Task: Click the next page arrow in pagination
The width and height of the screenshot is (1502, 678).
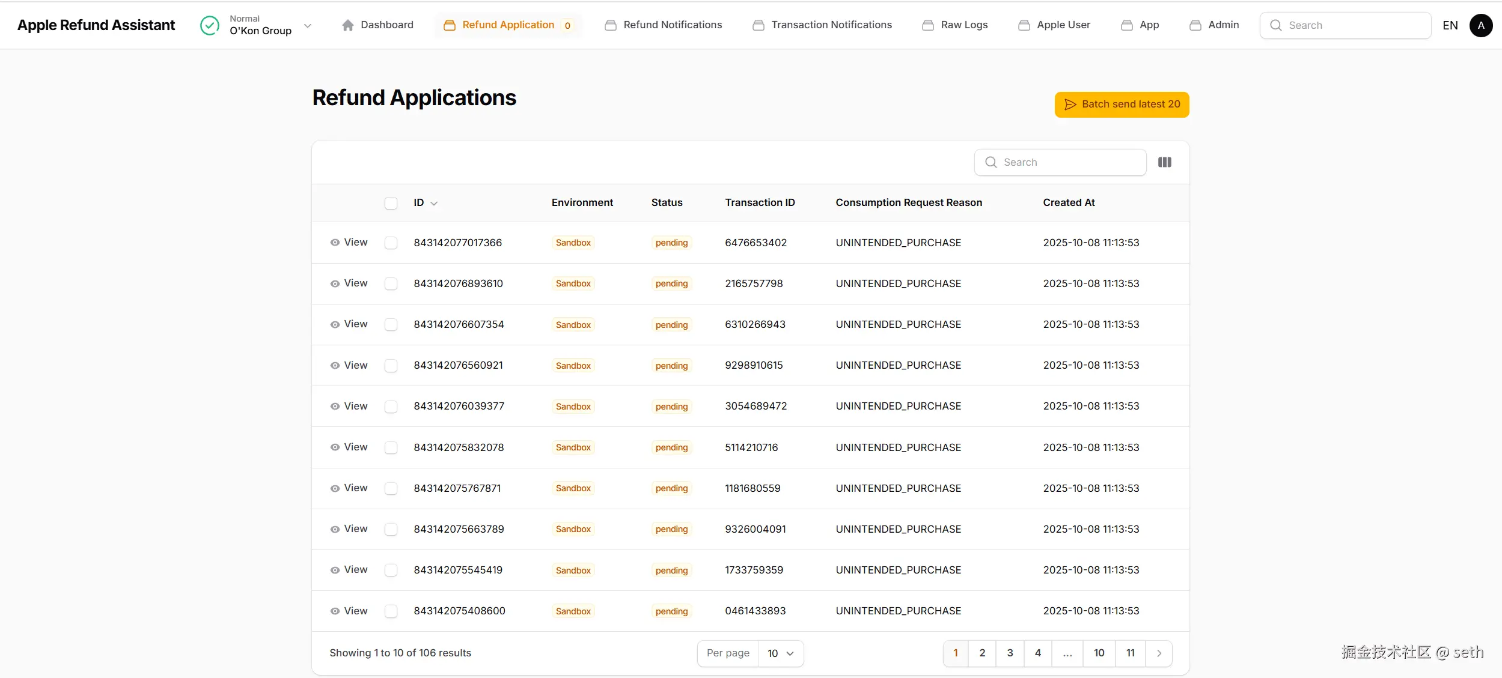Action: pos(1159,653)
